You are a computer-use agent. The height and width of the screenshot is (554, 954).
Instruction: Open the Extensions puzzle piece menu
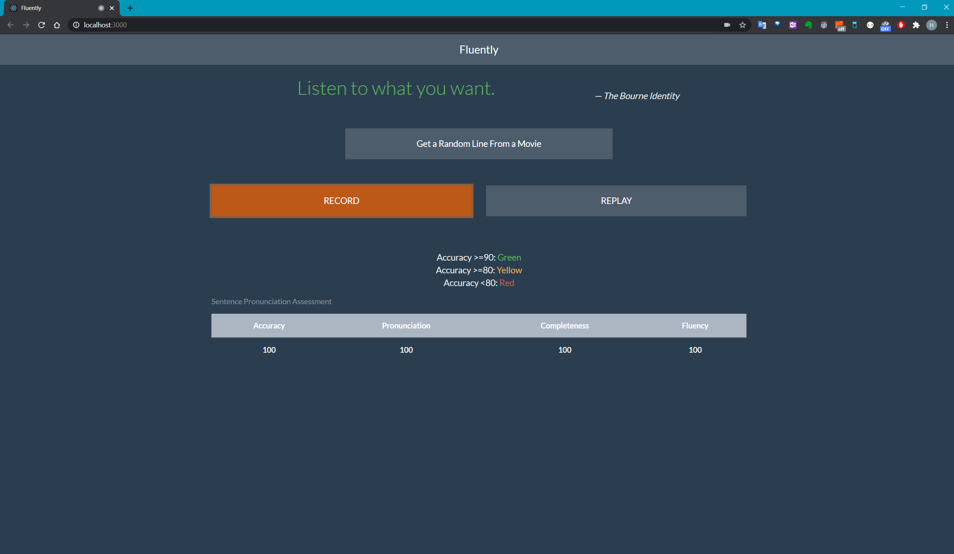click(916, 25)
